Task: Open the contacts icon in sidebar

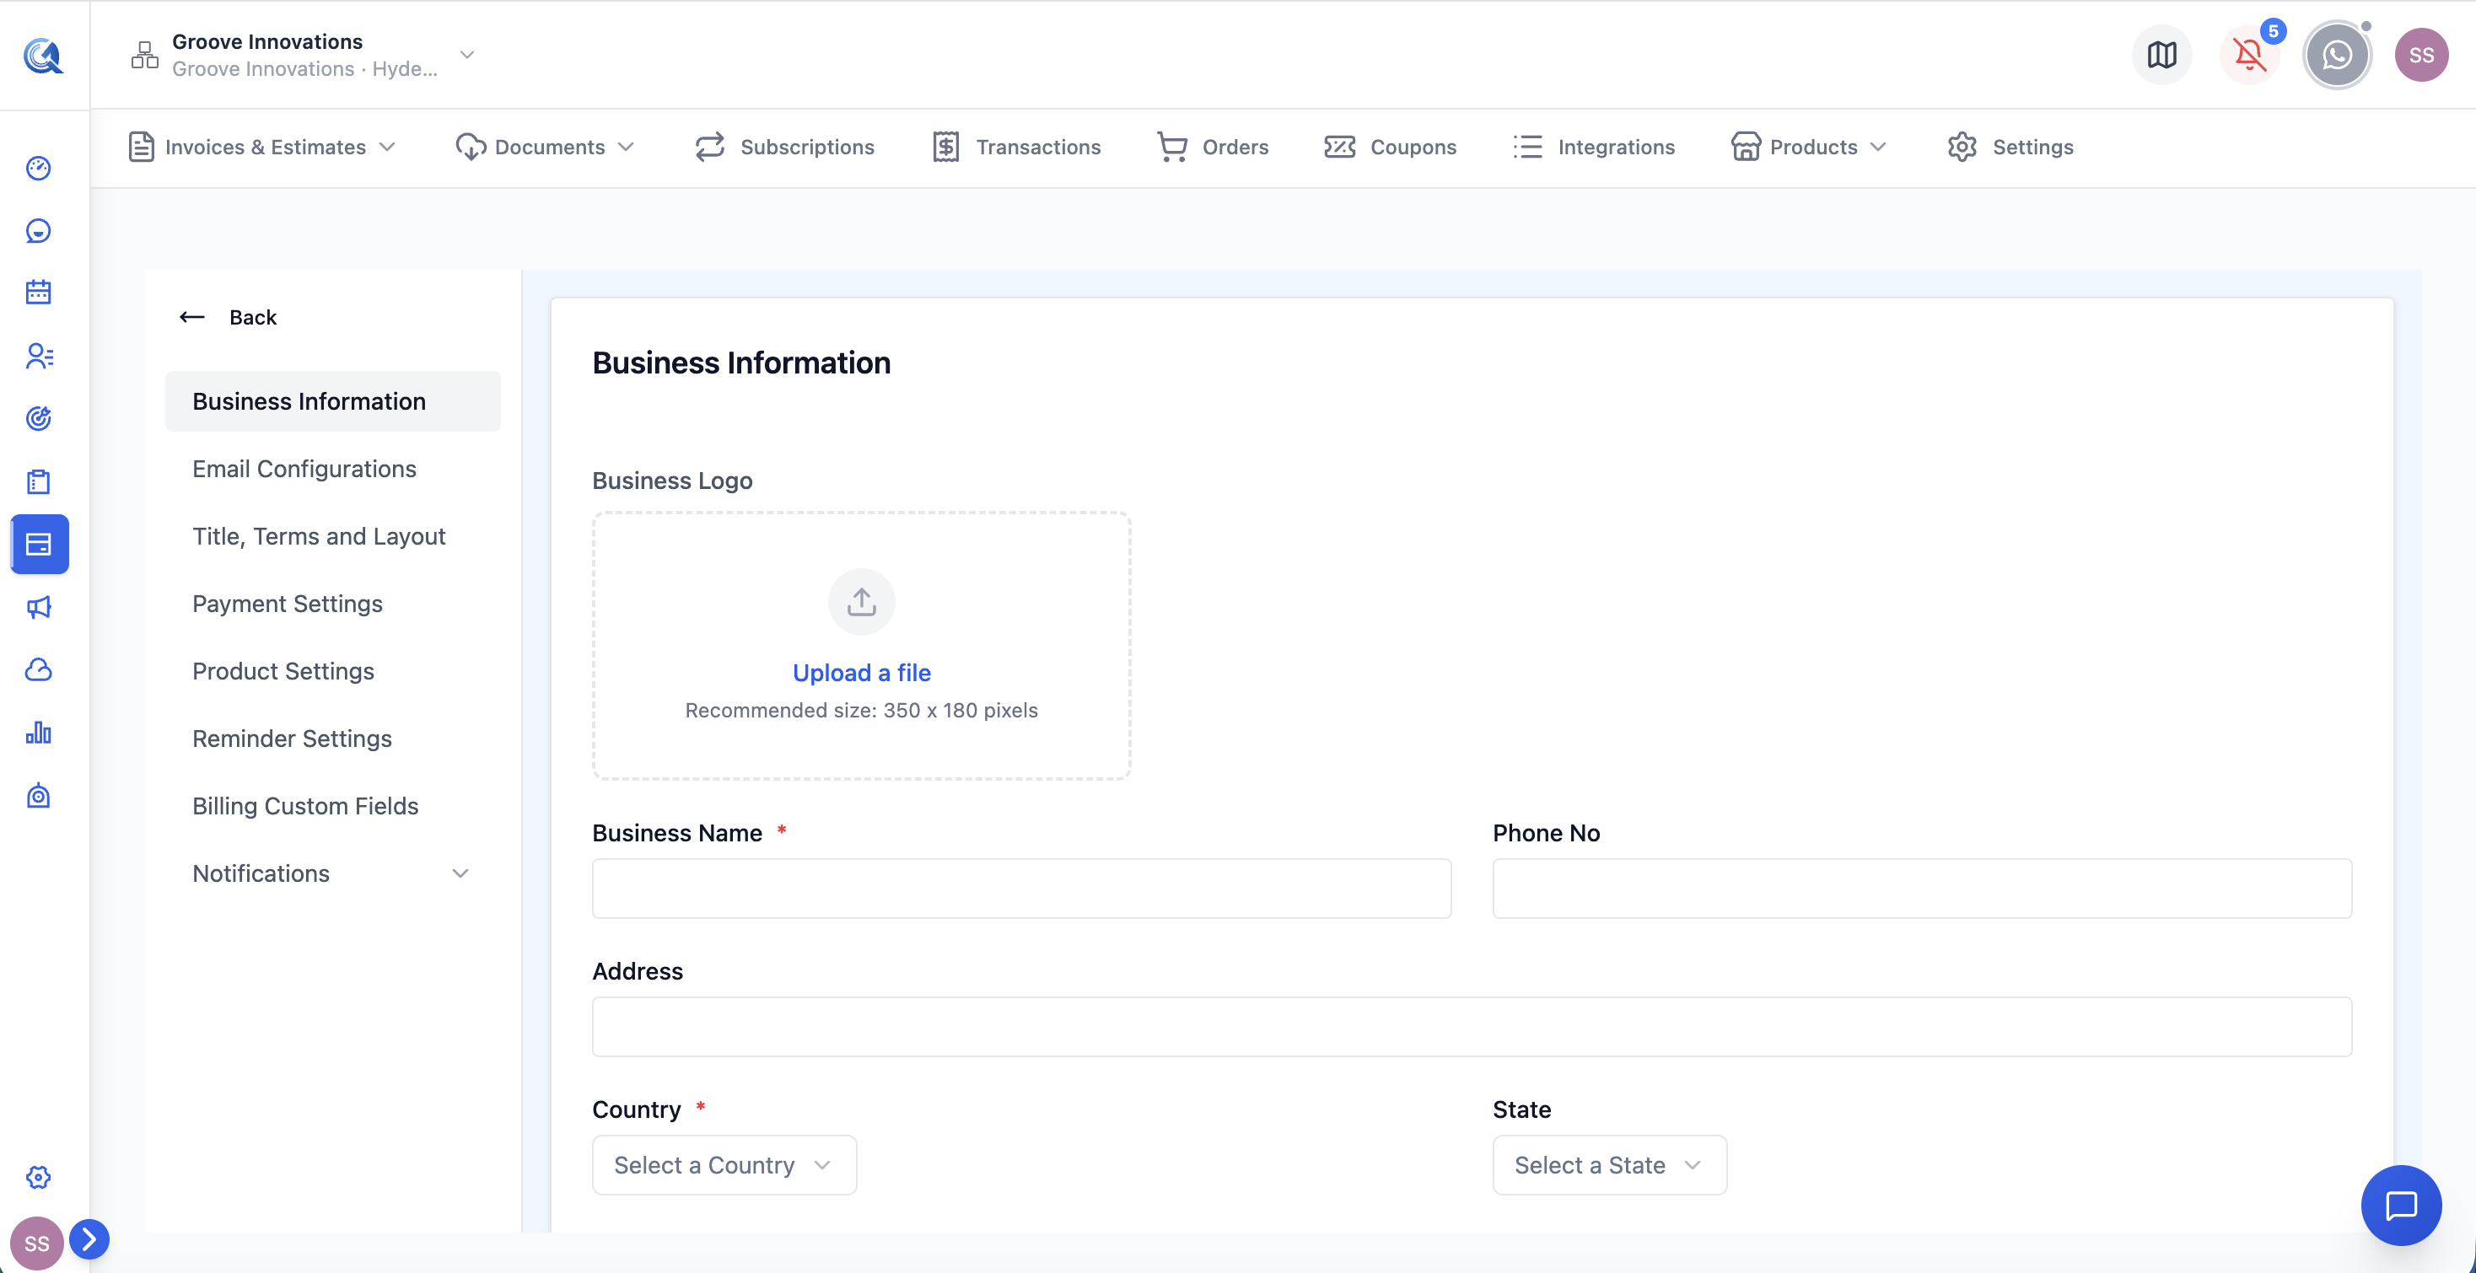Action: tap(39, 356)
